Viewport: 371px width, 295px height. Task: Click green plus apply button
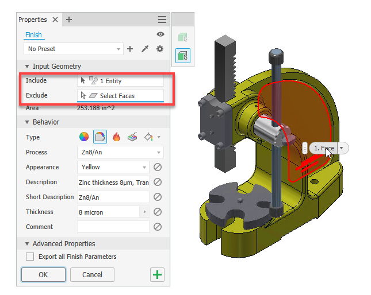coord(156,274)
